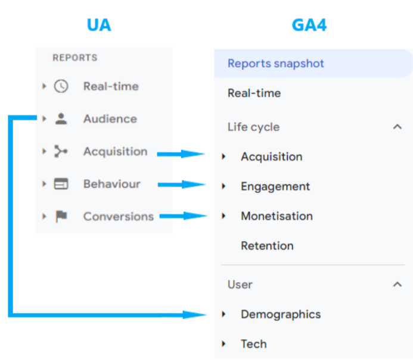Open the Tech report label
Image resolution: width=413 pixels, height=360 pixels.
click(253, 344)
